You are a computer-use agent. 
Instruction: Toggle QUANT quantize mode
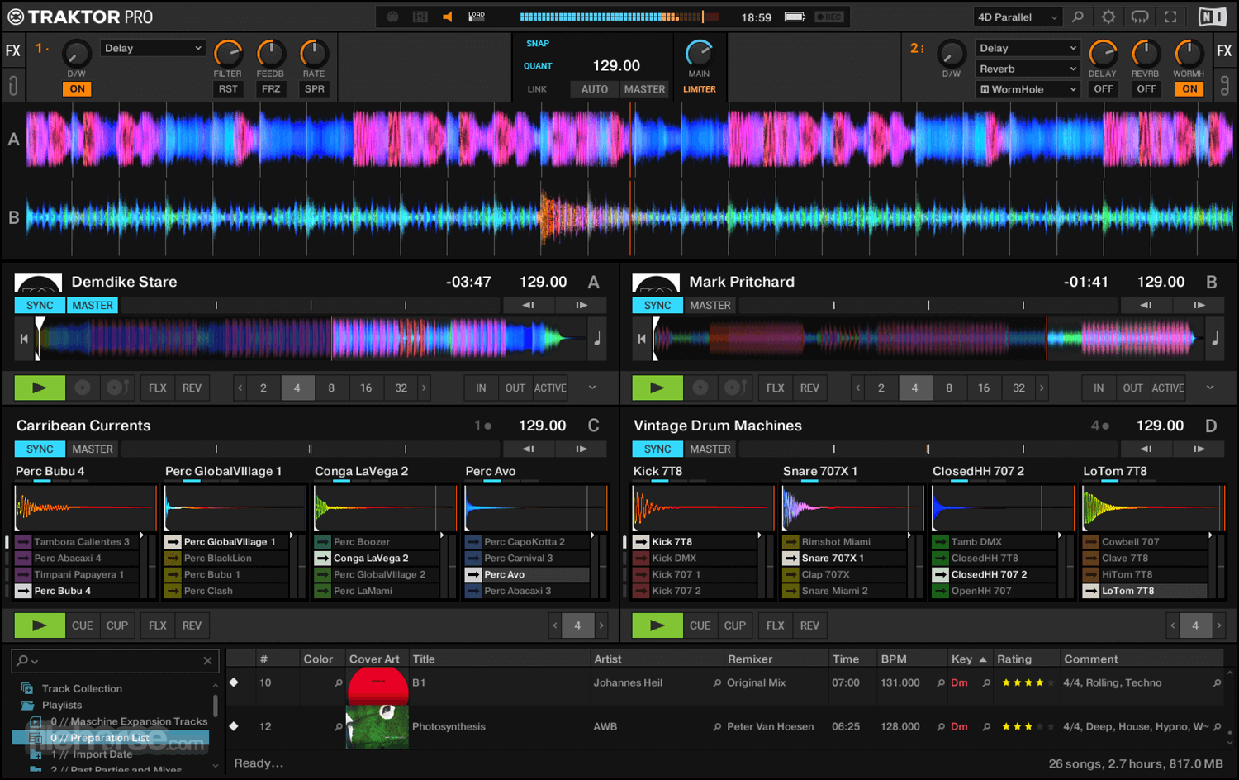click(538, 66)
